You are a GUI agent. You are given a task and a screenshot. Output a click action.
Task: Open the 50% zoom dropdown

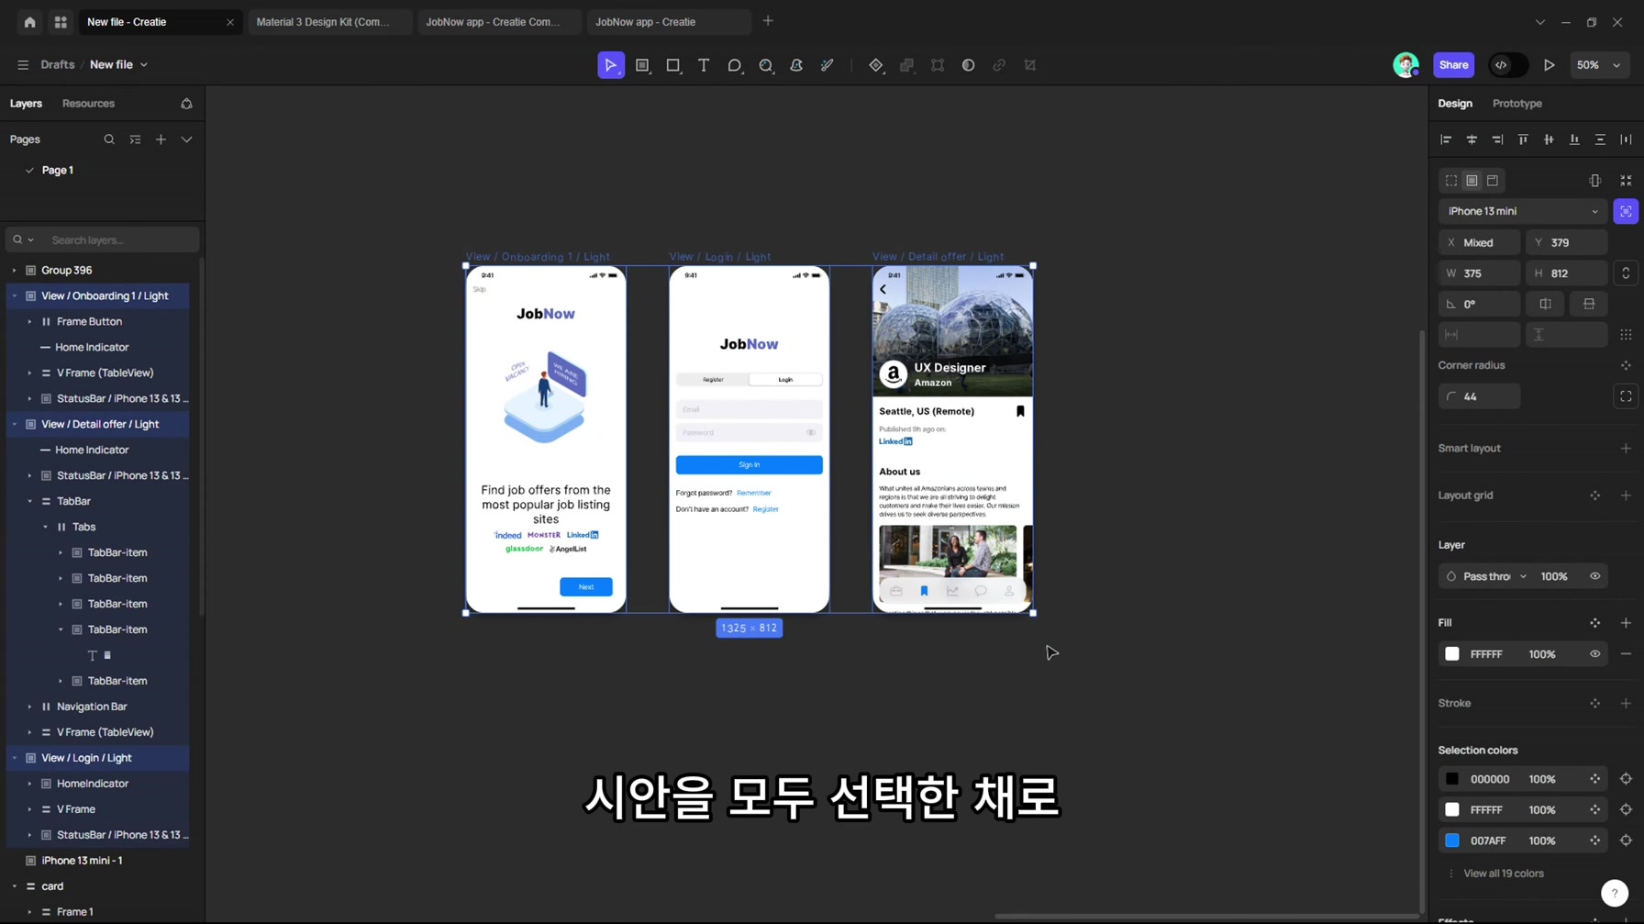tap(1599, 65)
